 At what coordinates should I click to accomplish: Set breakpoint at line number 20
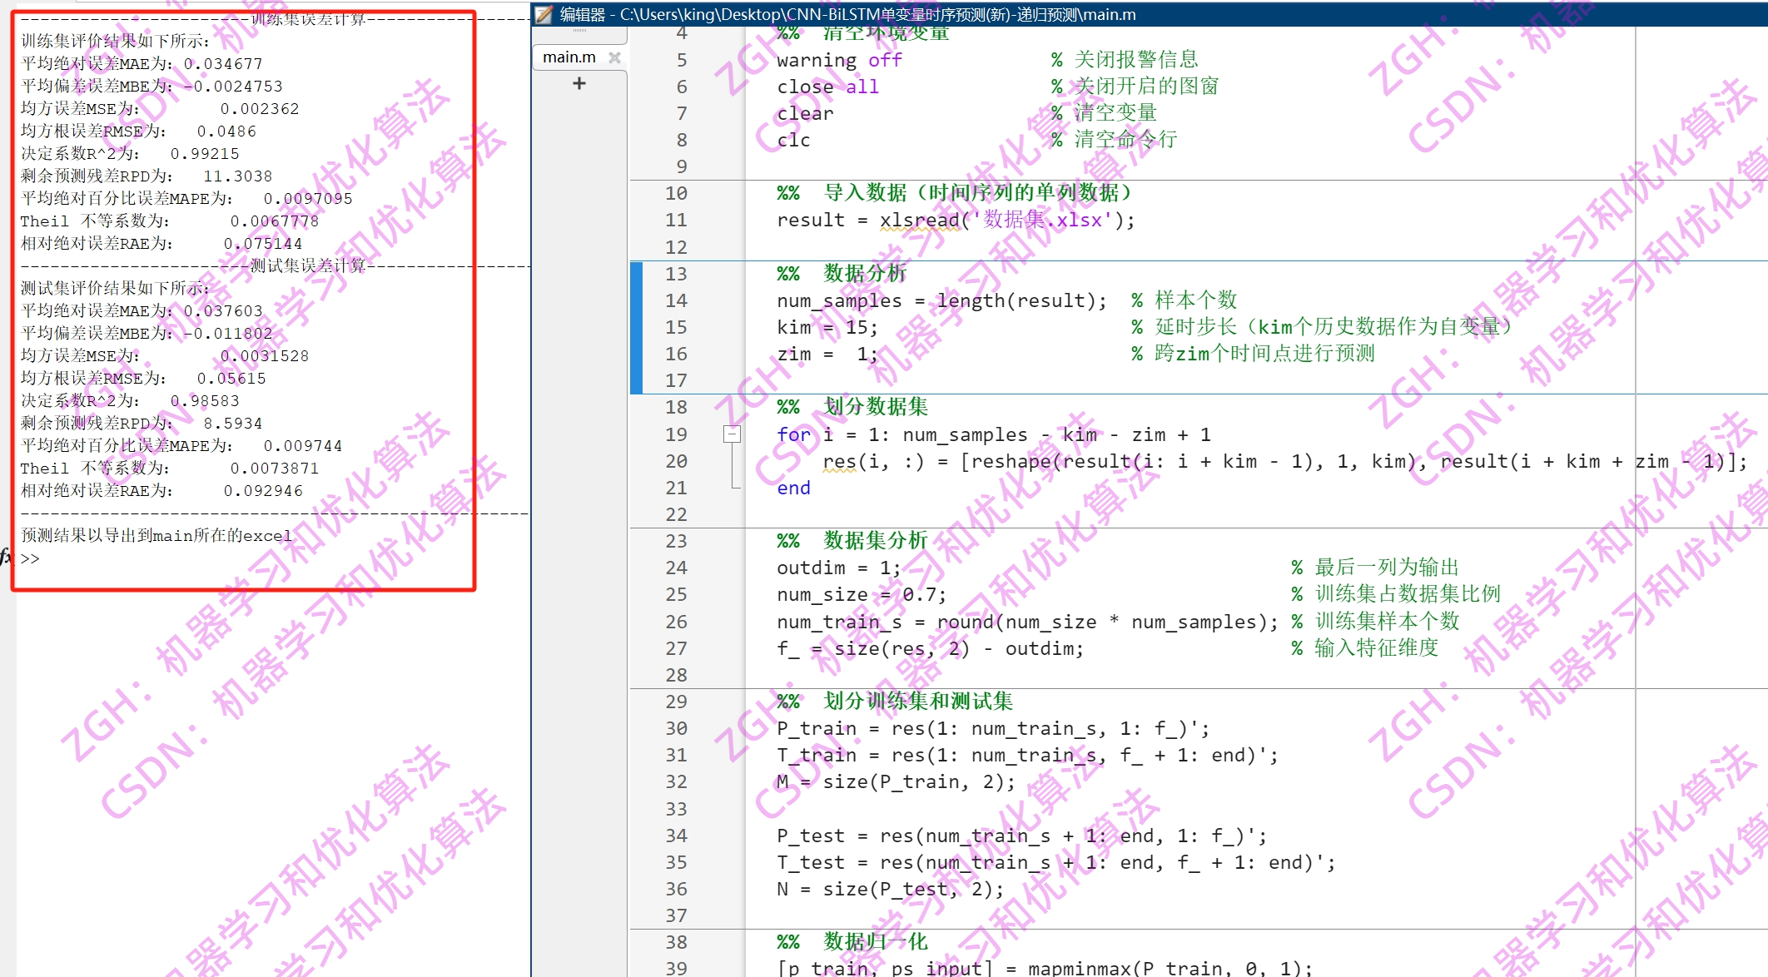pyautogui.click(x=676, y=461)
